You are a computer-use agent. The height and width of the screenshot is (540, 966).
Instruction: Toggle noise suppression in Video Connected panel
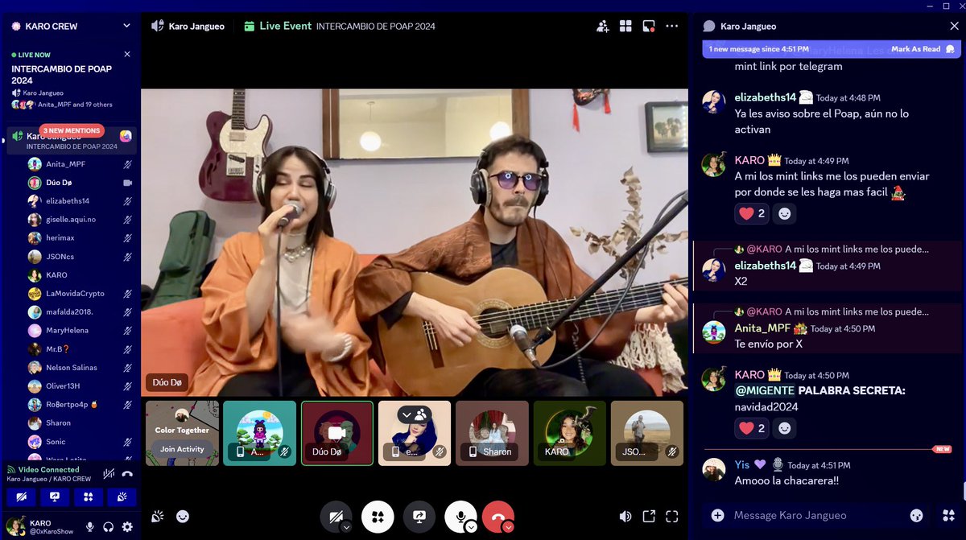point(109,474)
